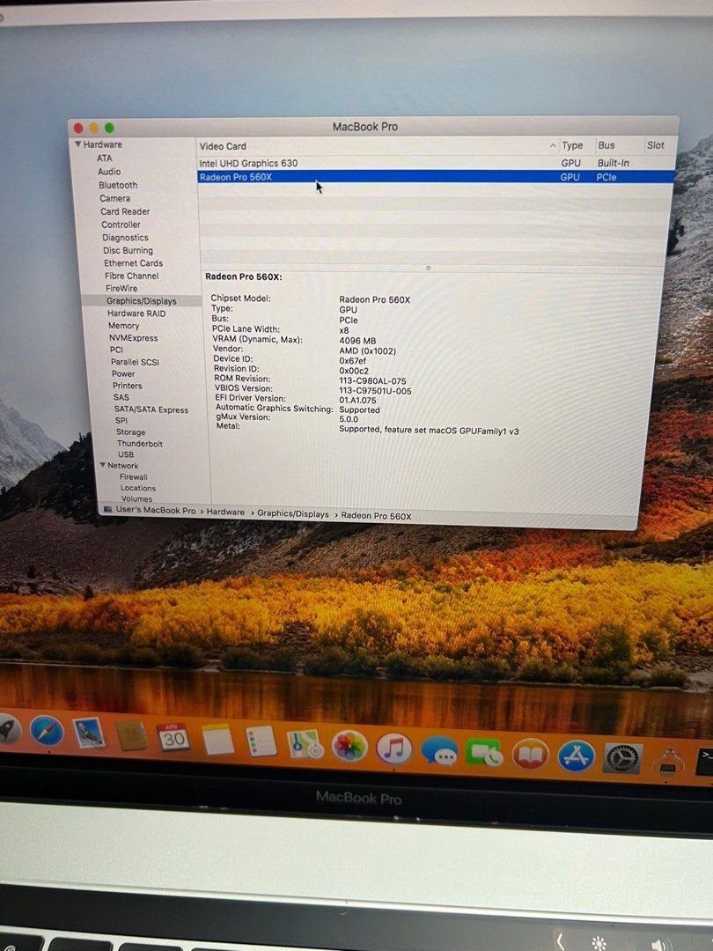Viewport: 713px width, 951px height.
Task: Click the ROM Revision value 113-C980AL-075
Action: pyautogui.click(x=373, y=381)
